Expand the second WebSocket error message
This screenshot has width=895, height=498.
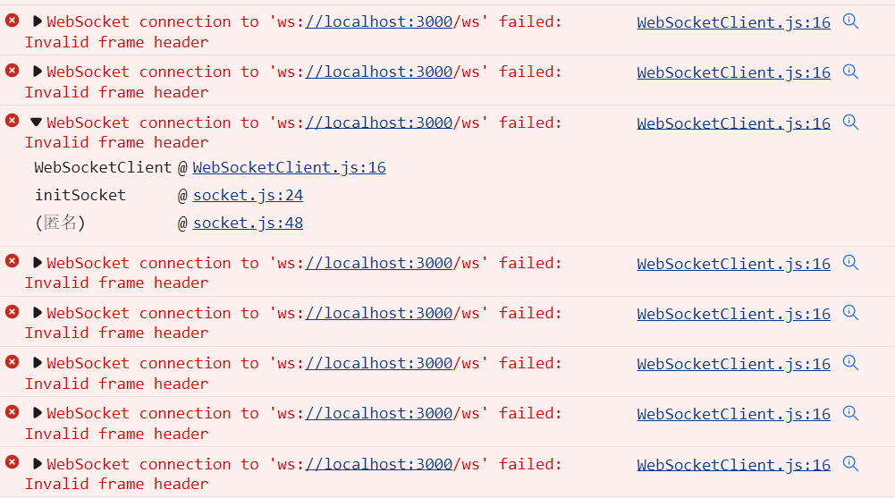point(38,72)
